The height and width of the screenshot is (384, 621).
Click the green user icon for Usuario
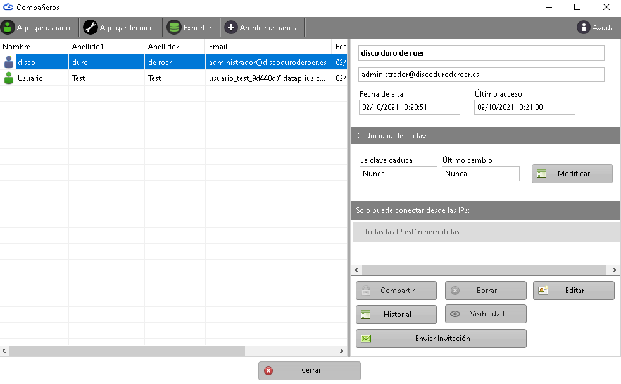[8, 78]
